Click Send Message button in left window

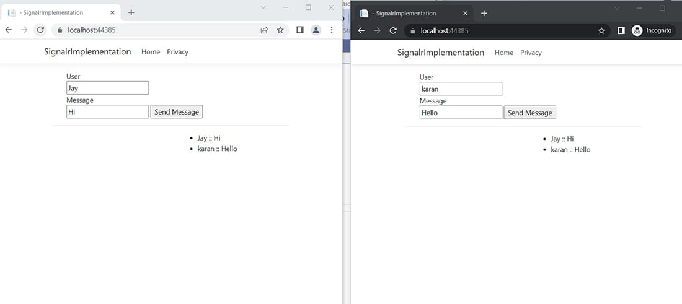click(177, 111)
